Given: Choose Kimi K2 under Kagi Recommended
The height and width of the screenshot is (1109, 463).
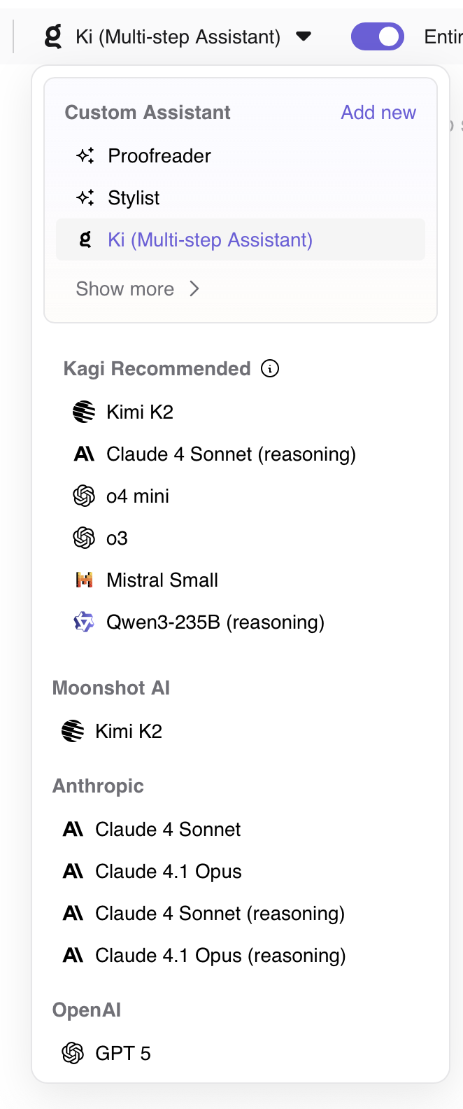Looking at the screenshot, I should tap(139, 412).
